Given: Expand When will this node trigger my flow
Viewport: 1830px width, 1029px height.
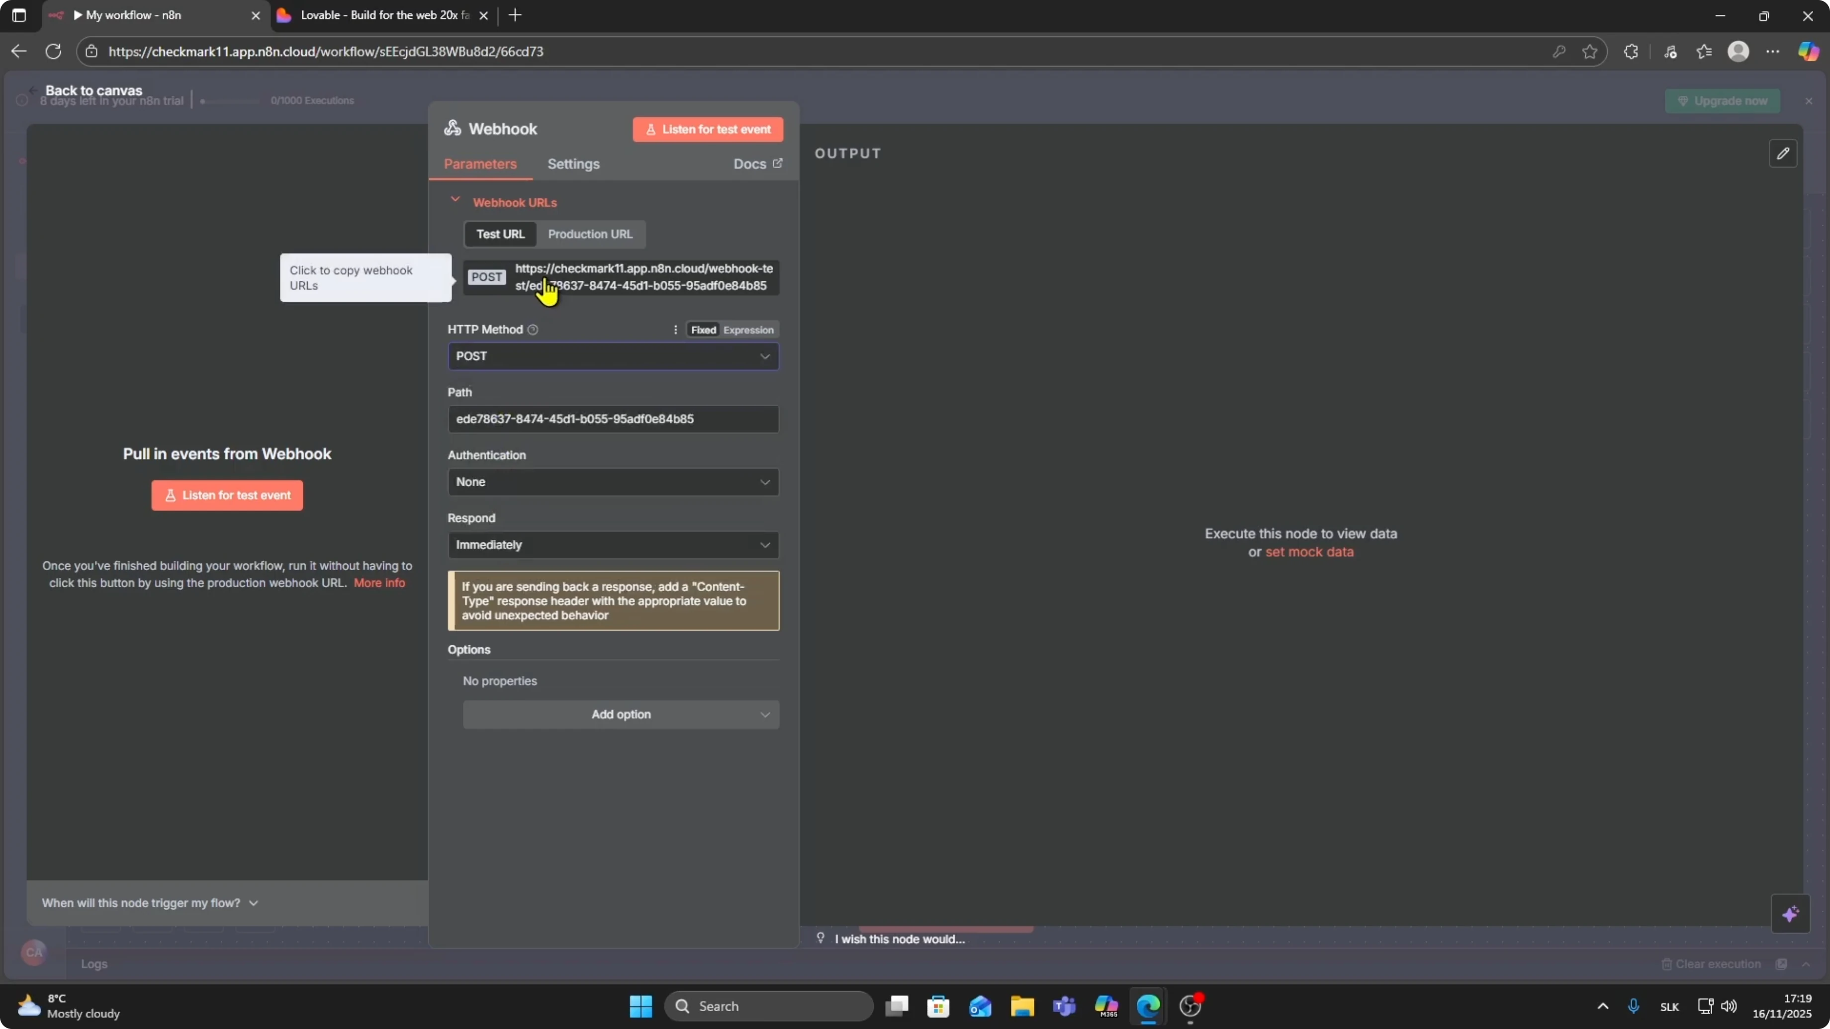Looking at the screenshot, I should (150, 903).
